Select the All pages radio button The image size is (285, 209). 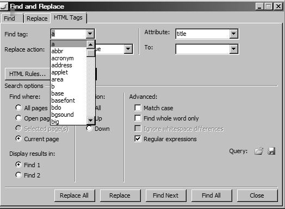click(18, 107)
